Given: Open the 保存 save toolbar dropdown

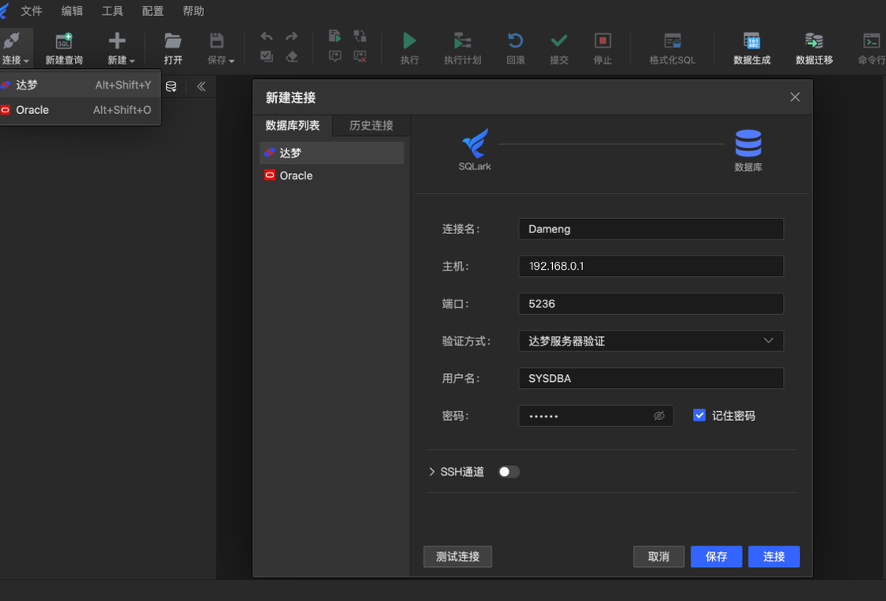Looking at the screenshot, I should click(221, 48).
